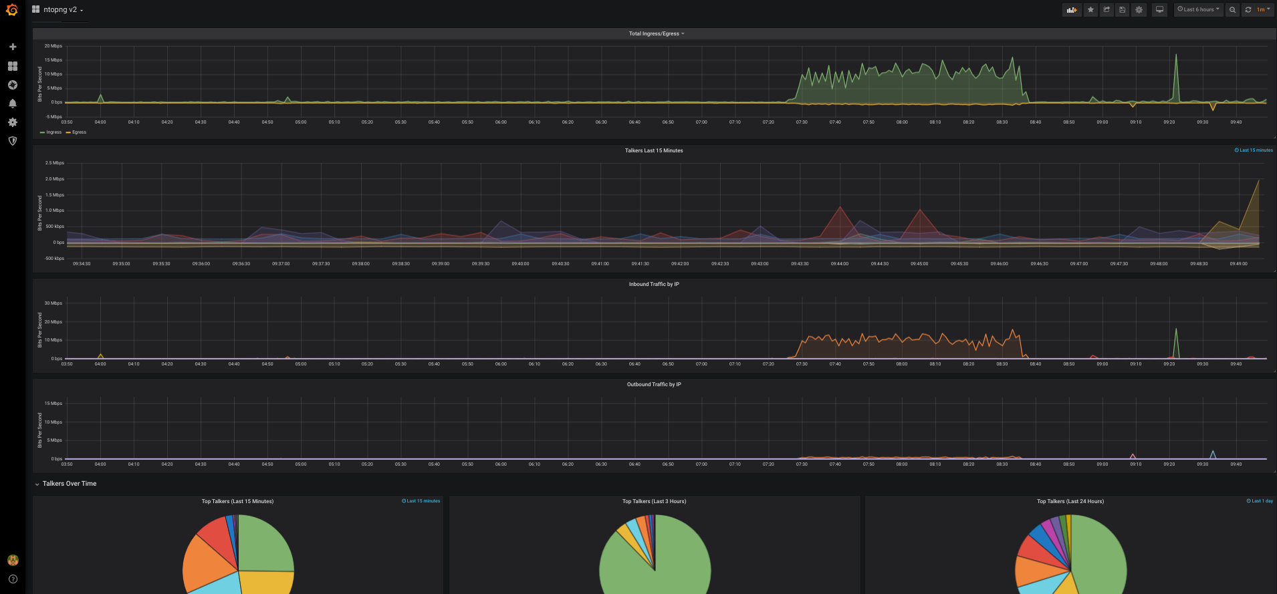The height and width of the screenshot is (594, 1277).
Task: Open dashboard settings gear in top bar
Action: pos(1139,9)
